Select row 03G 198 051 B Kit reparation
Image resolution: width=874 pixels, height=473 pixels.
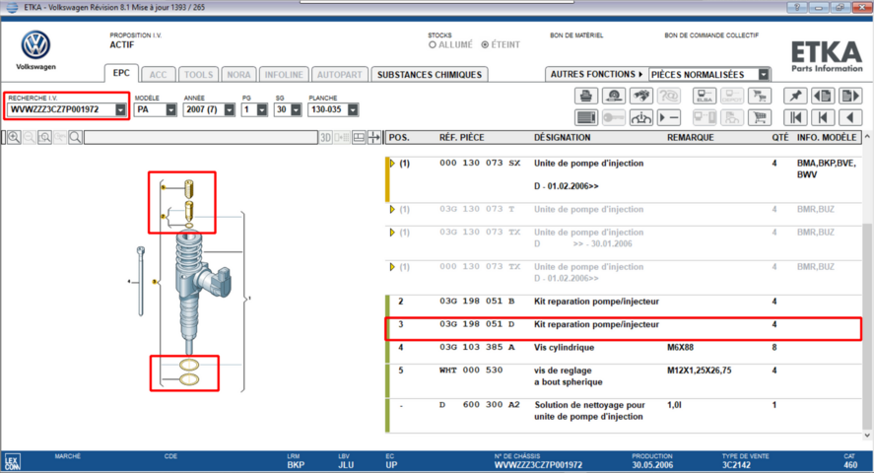[x=623, y=306]
